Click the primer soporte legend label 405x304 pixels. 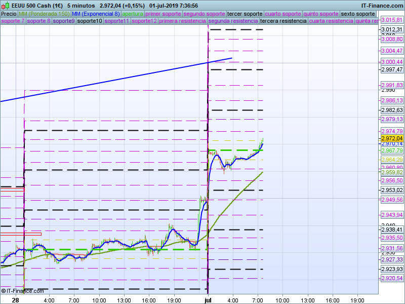(x=163, y=14)
